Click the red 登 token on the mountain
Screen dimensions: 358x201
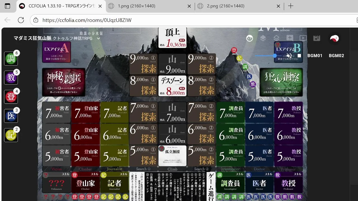click(234, 50)
